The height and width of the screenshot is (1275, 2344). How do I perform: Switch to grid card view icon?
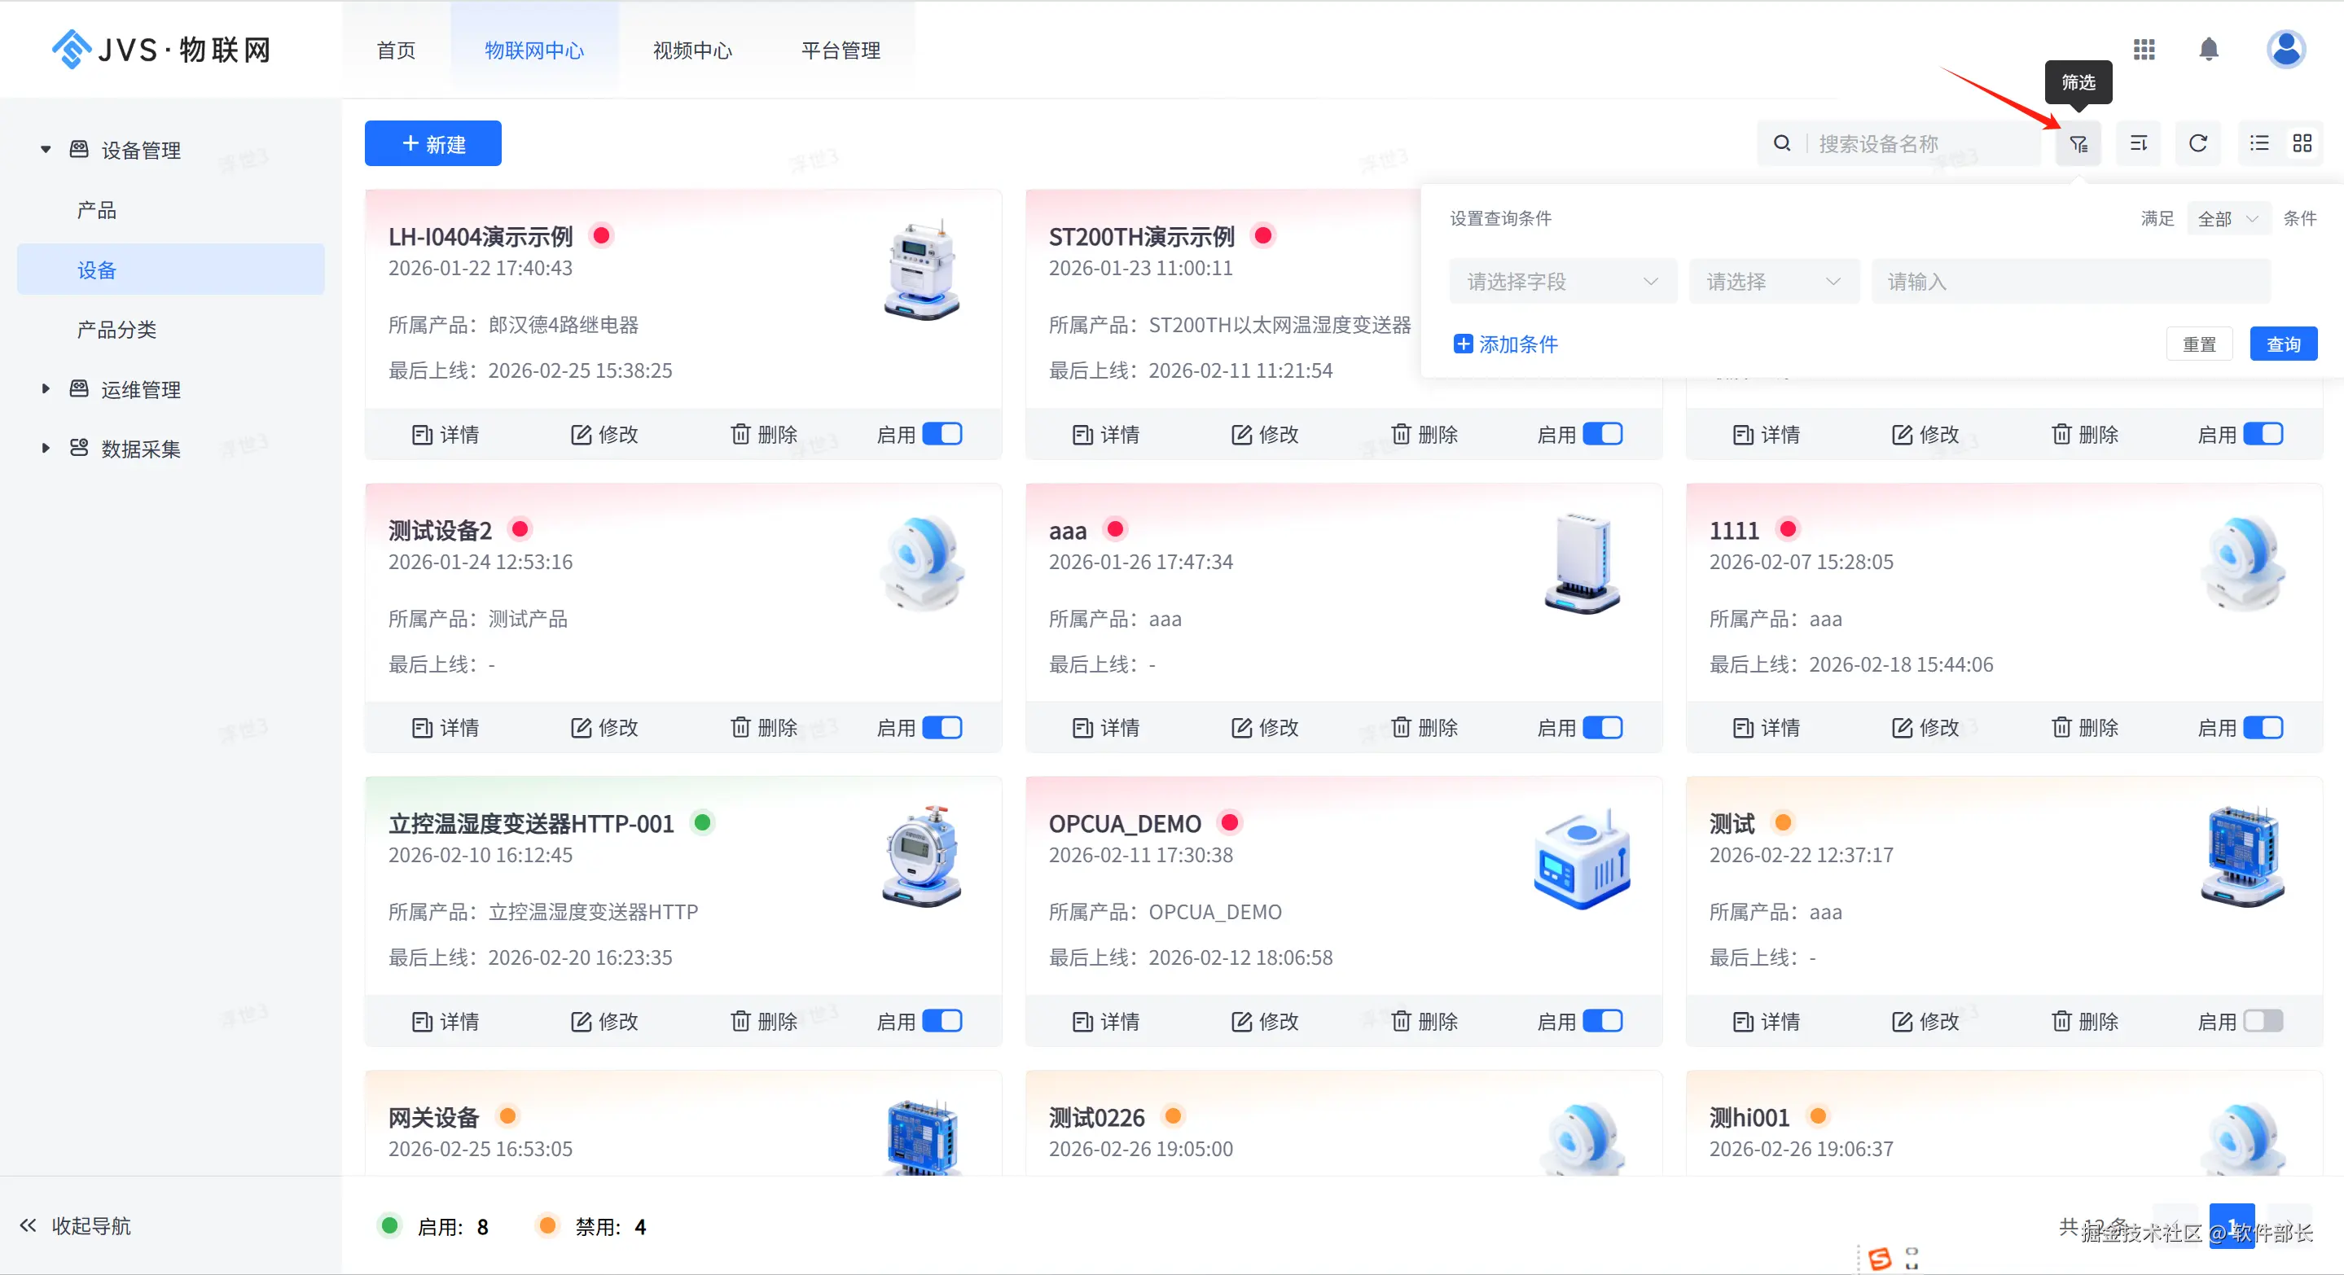(x=2302, y=143)
